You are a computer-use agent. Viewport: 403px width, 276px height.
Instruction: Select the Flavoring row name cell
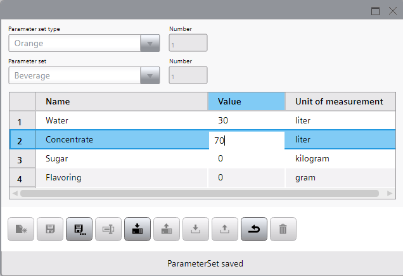pyautogui.click(x=121, y=178)
